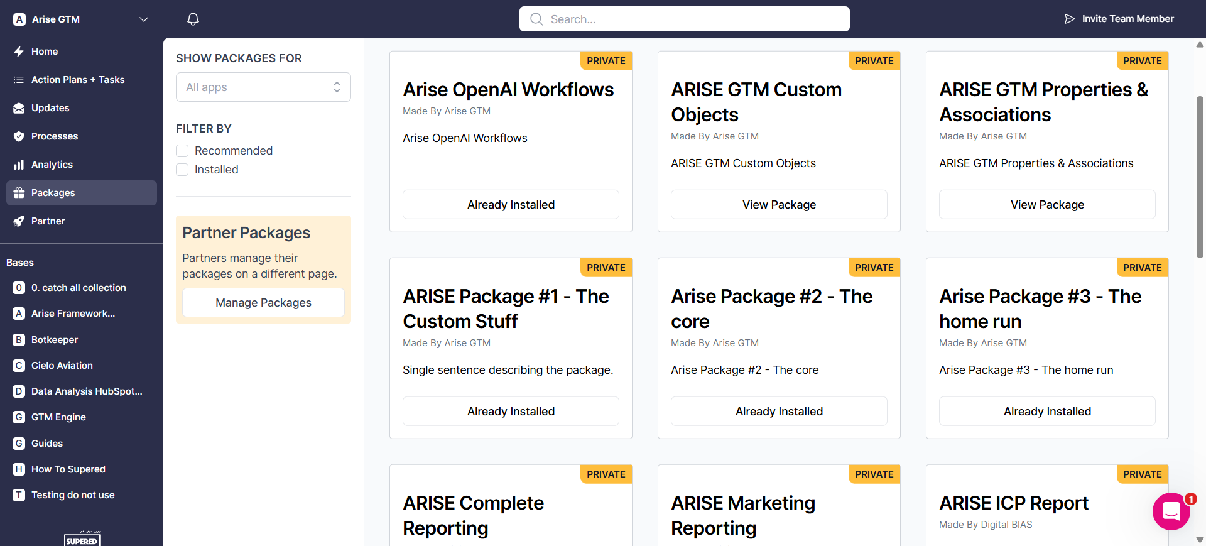1206x546 pixels.
Task: Click the Analytics bar chart icon
Action: coord(19,165)
